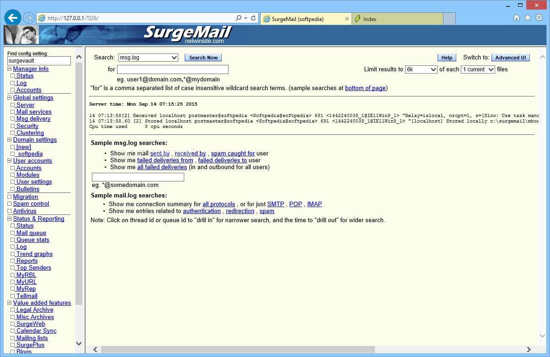
Task: Collapse the Global settings section
Action: click(x=9, y=98)
